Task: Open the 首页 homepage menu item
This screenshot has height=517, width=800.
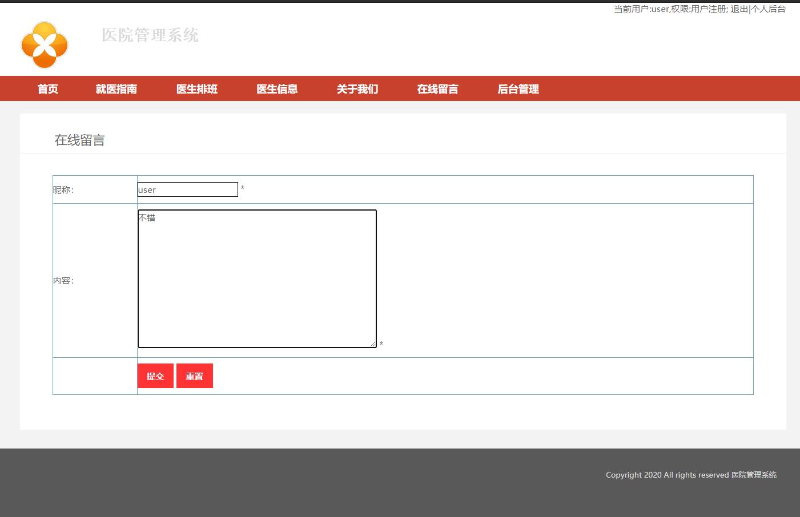Action: [x=47, y=88]
